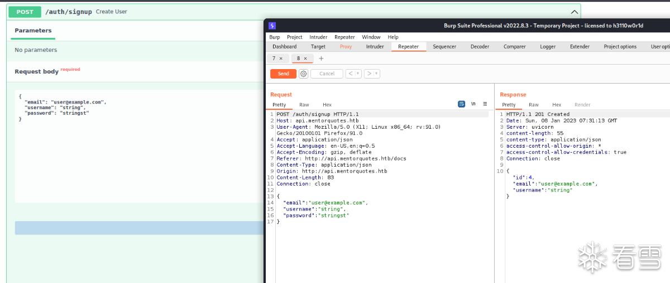Click the Referer header line in request

(342, 159)
